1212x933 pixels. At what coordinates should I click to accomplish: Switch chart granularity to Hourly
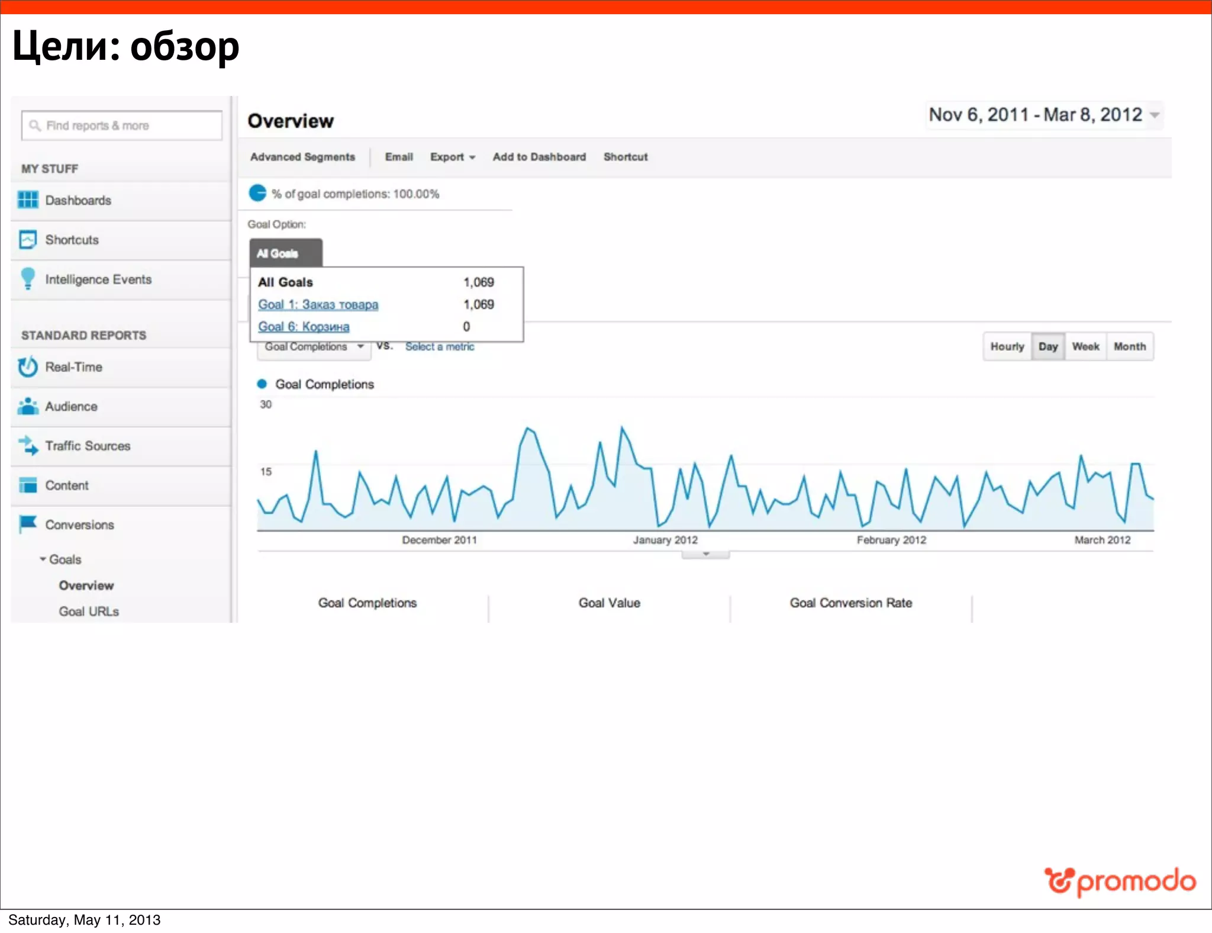tap(1007, 346)
